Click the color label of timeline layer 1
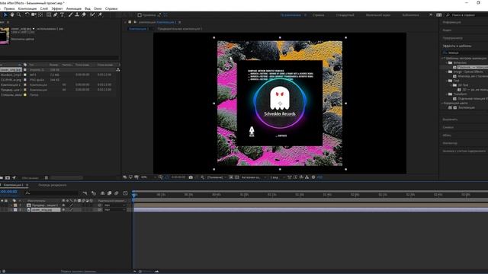 click(15, 205)
